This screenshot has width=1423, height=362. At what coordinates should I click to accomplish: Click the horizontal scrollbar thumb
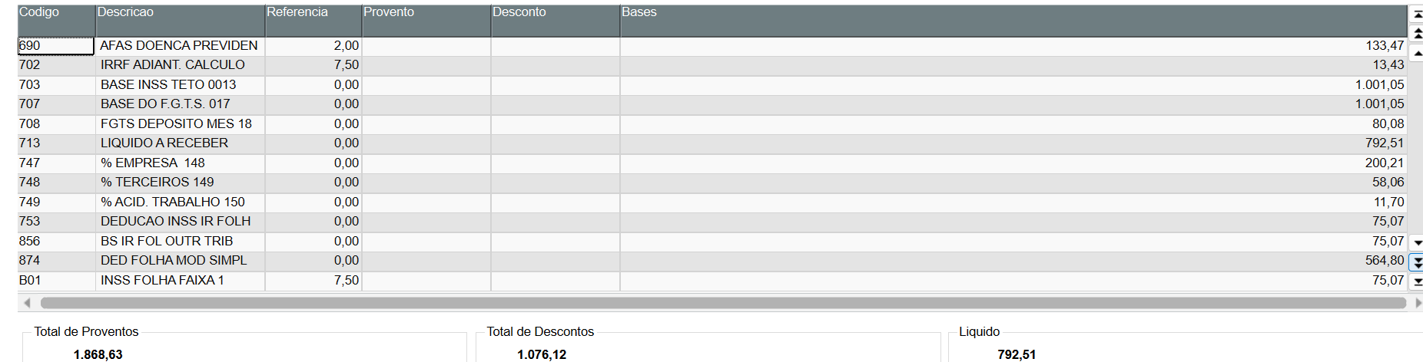[x=722, y=303]
